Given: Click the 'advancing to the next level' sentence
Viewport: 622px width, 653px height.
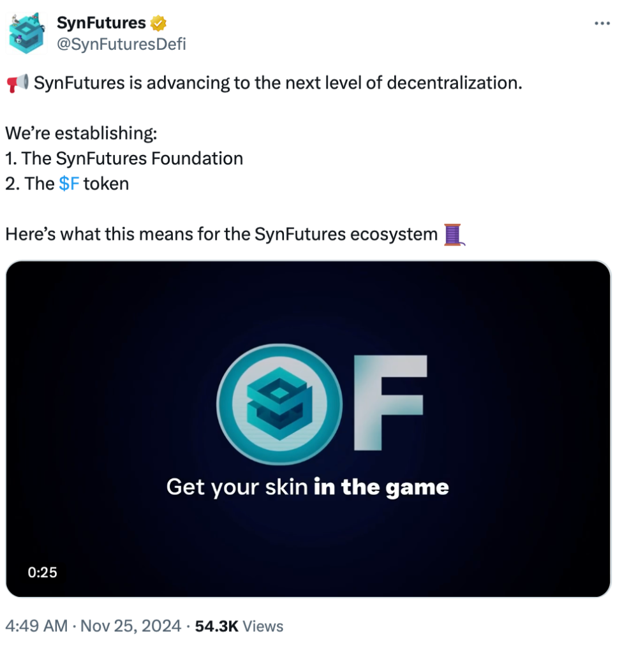Looking at the screenshot, I should [x=278, y=84].
